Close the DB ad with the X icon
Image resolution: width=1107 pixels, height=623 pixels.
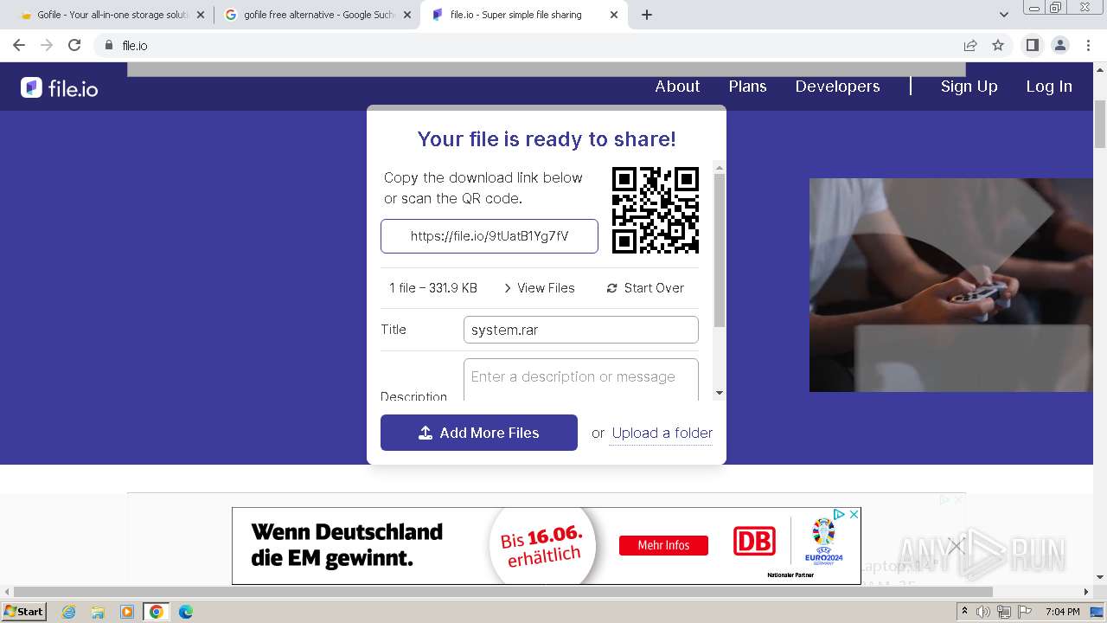click(854, 514)
